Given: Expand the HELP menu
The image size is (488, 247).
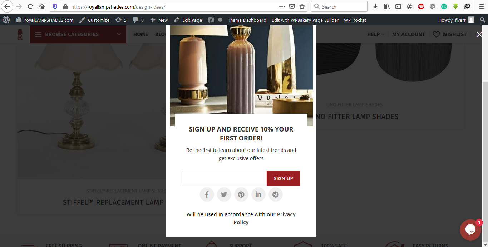Looking at the screenshot, I should pos(376,34).
